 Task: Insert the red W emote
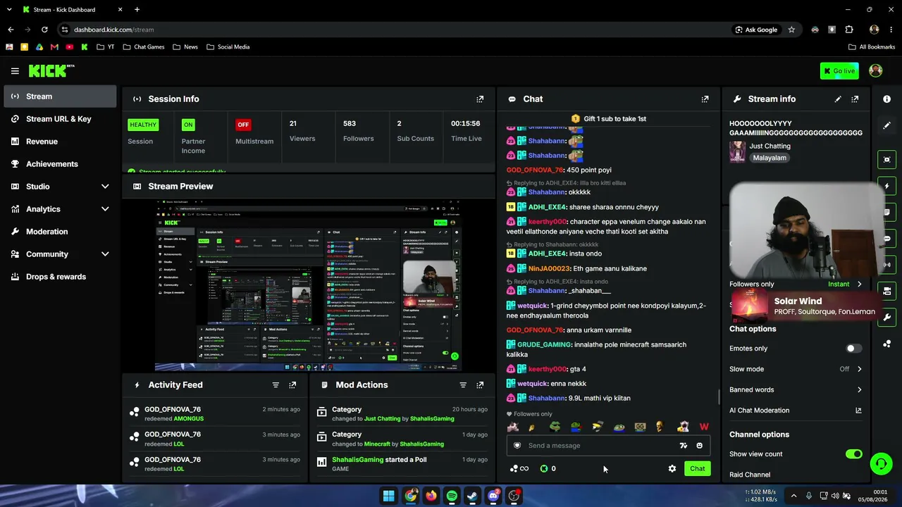(704, 427)
